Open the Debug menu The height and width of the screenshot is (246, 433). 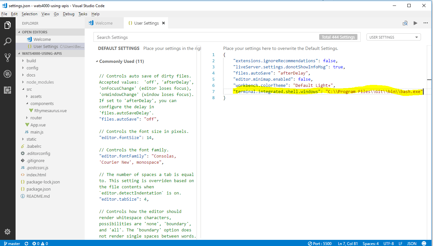68,14
